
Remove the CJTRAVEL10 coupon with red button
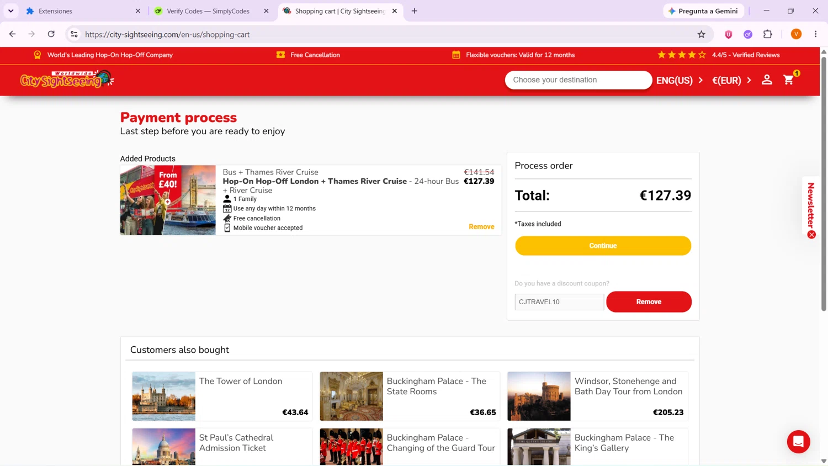tap(649, 302)
